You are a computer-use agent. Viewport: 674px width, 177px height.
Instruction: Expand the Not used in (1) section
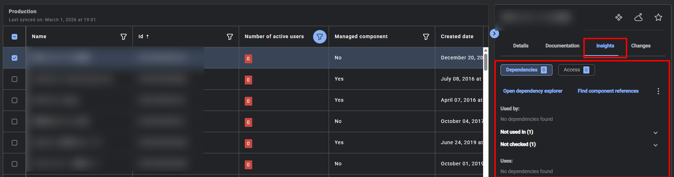coord(655,132)
